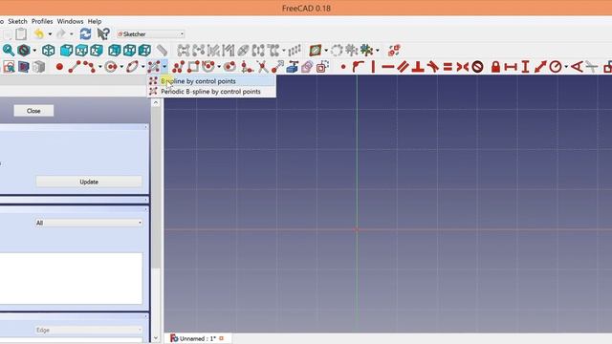This screenshot has height=344, width=612.
Task: Choose Periodic B-spline by control points
Action: point(211,92)
